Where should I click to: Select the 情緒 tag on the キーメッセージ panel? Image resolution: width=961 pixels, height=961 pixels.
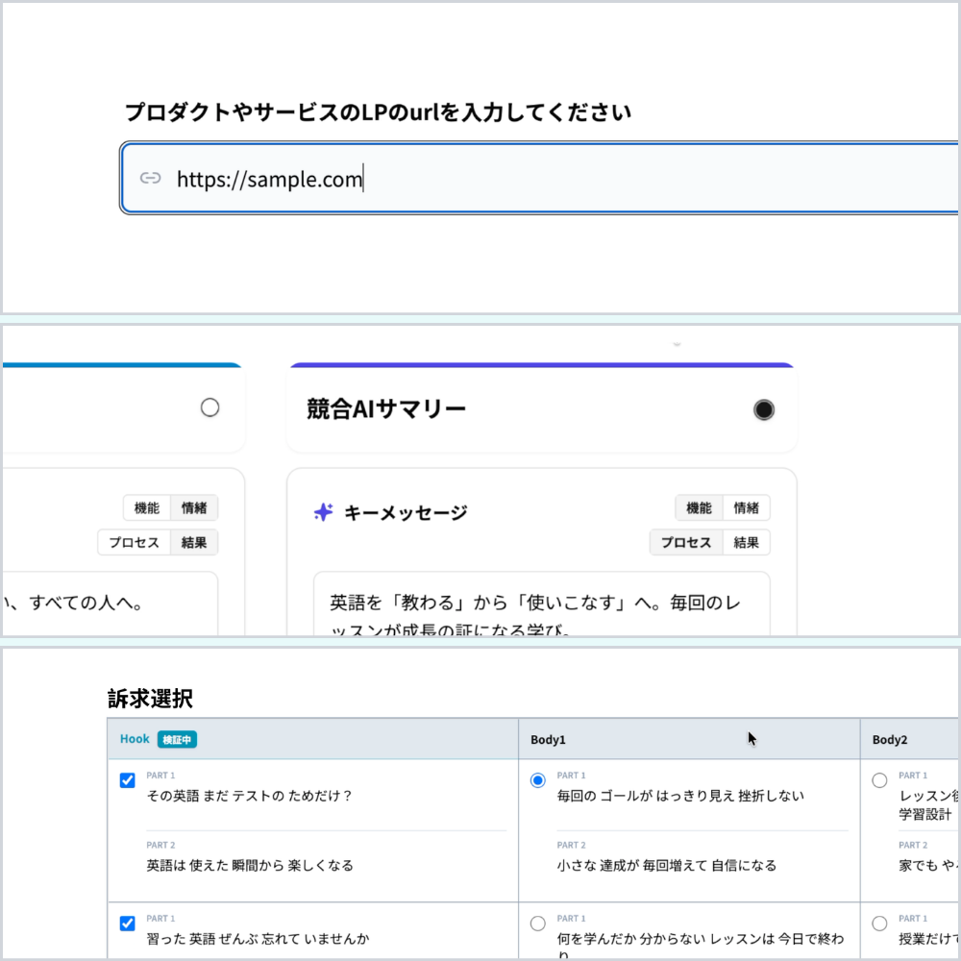click(x=744, y=507)
